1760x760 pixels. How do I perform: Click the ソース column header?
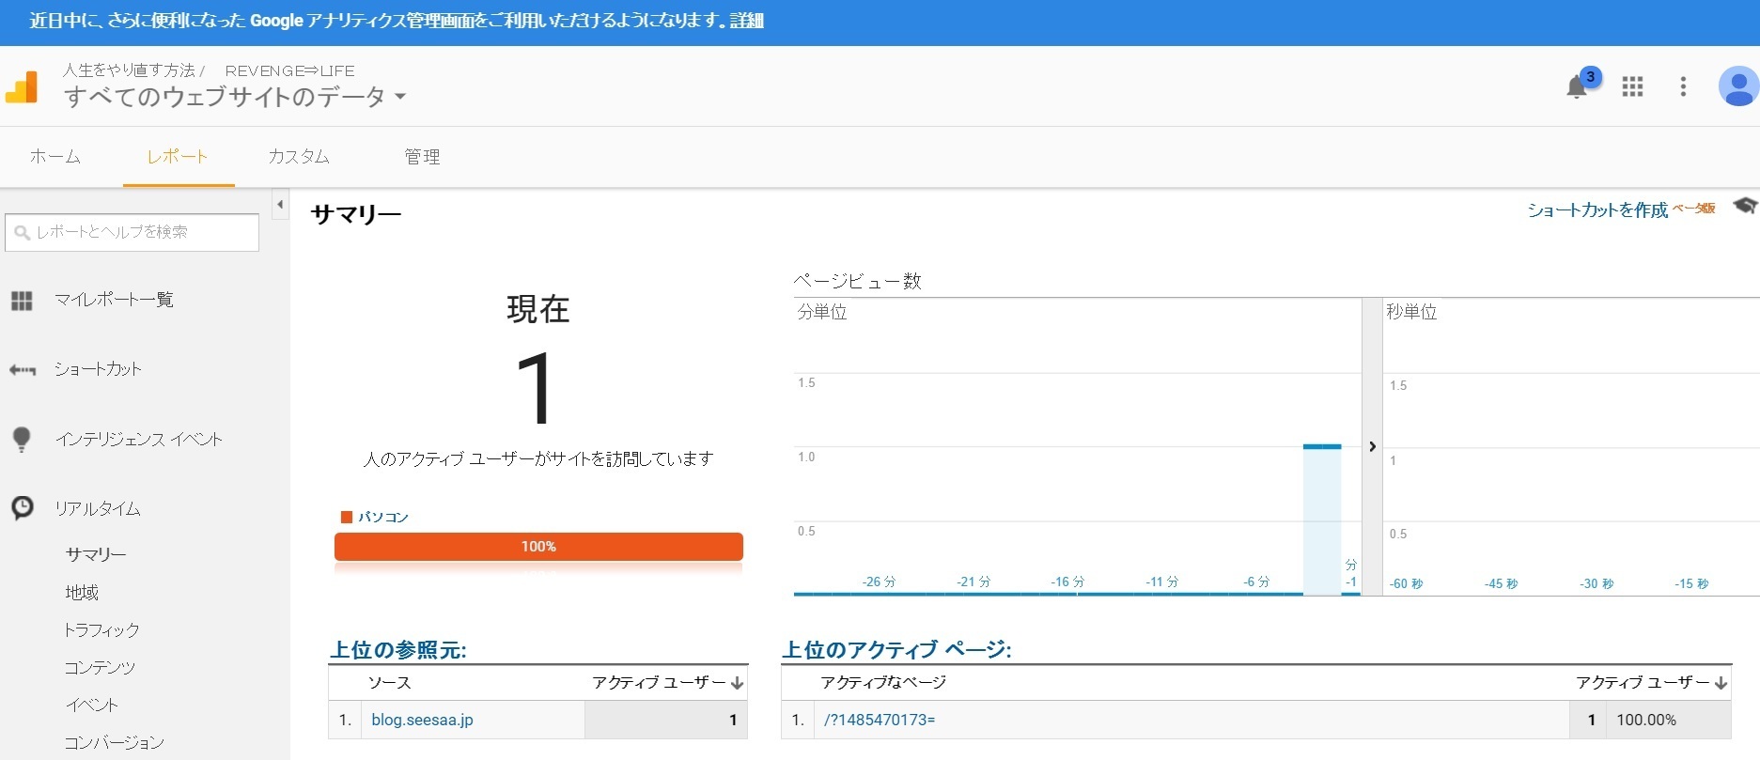pyautogui.click(x=389, y=683)
